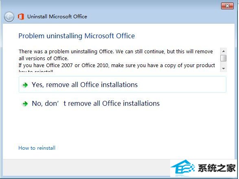The image size is (239, 179).
Task: Choose Yes, remove all Office installations
Action: [x=123, y=85]
